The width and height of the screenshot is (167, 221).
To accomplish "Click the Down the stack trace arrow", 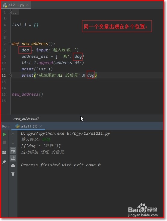I will tap(13, 143).
